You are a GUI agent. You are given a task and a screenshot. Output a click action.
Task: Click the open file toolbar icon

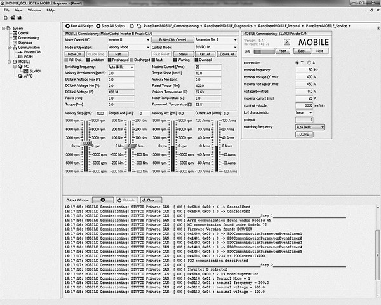11,18
